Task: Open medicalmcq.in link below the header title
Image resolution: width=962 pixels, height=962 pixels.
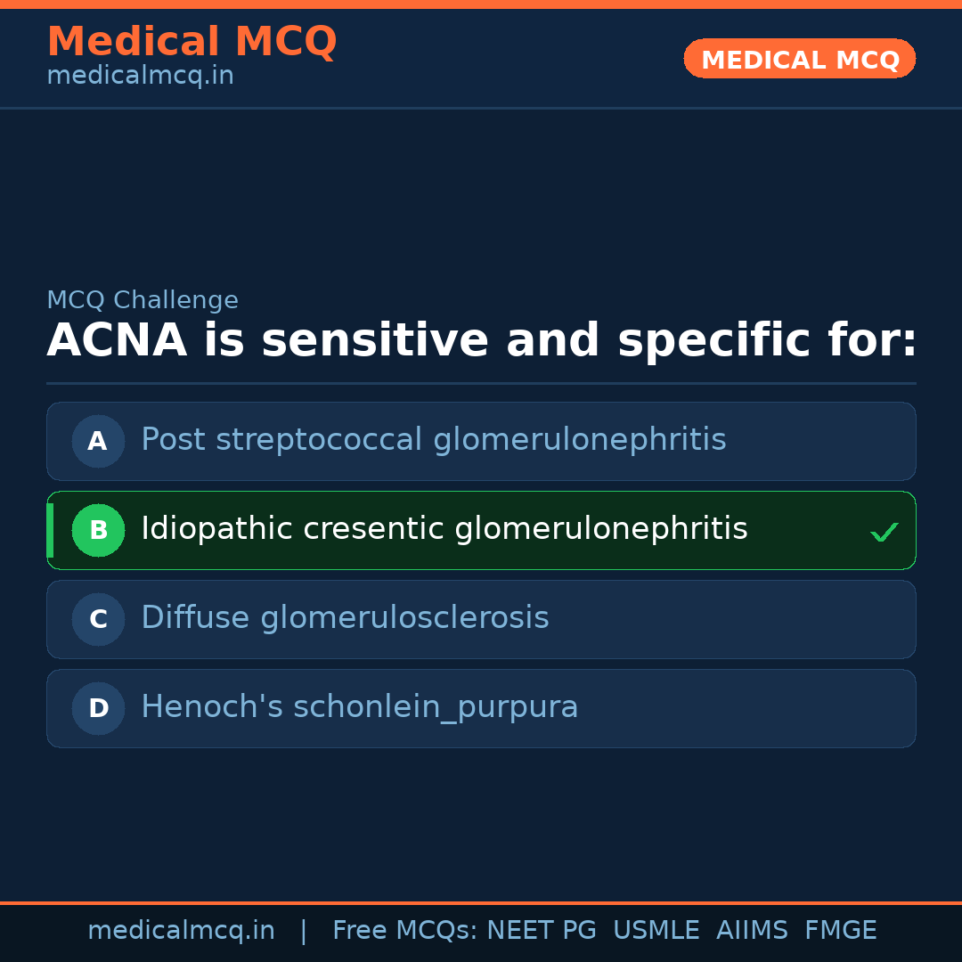Action: 140,76
